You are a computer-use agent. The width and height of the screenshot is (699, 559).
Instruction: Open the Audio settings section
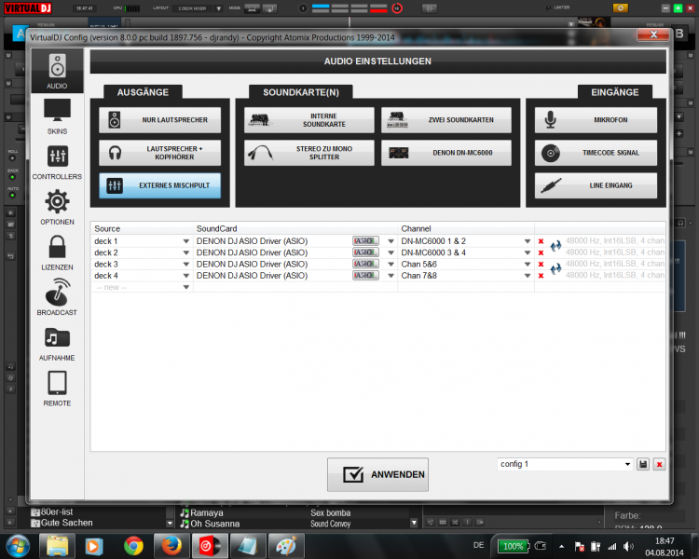point(57,71)
